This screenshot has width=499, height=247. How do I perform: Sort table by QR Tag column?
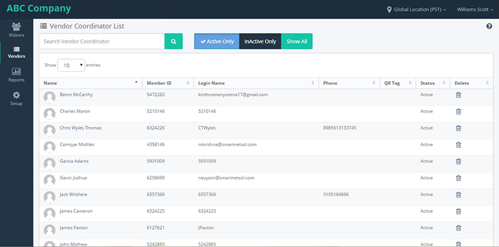tap(398, 83)
